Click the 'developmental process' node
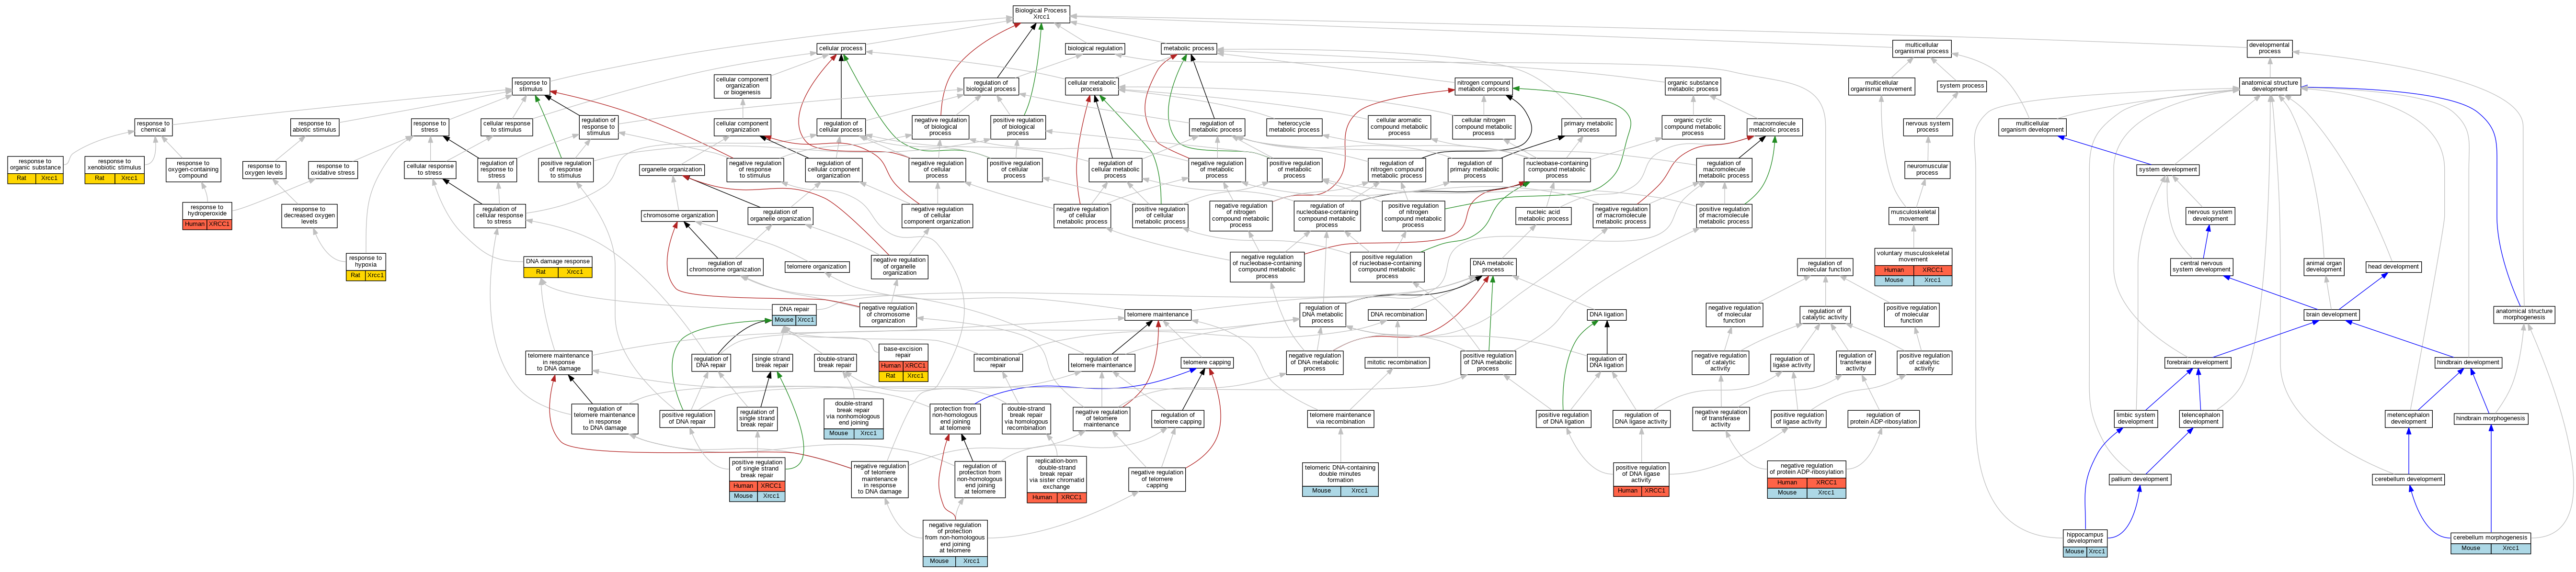 [2269, 48]
